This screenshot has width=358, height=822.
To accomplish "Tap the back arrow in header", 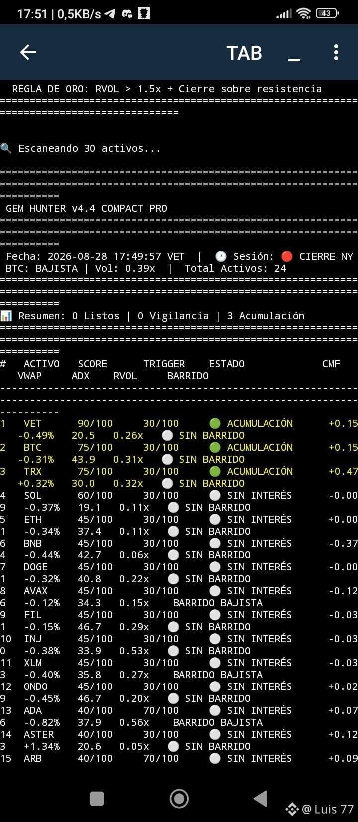I will point(28,52).
